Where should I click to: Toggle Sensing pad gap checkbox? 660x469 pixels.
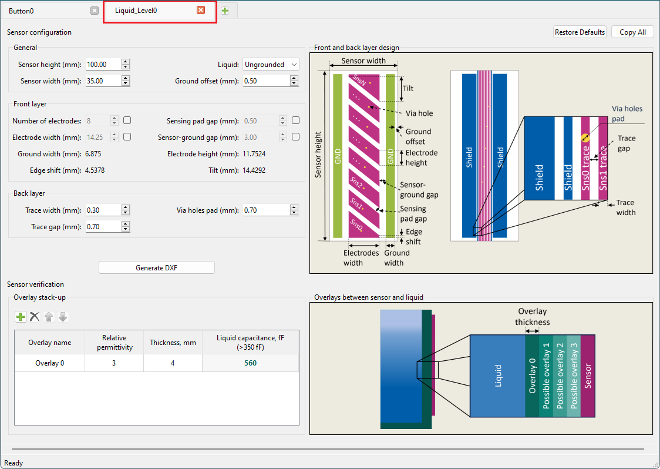[296, 120]
